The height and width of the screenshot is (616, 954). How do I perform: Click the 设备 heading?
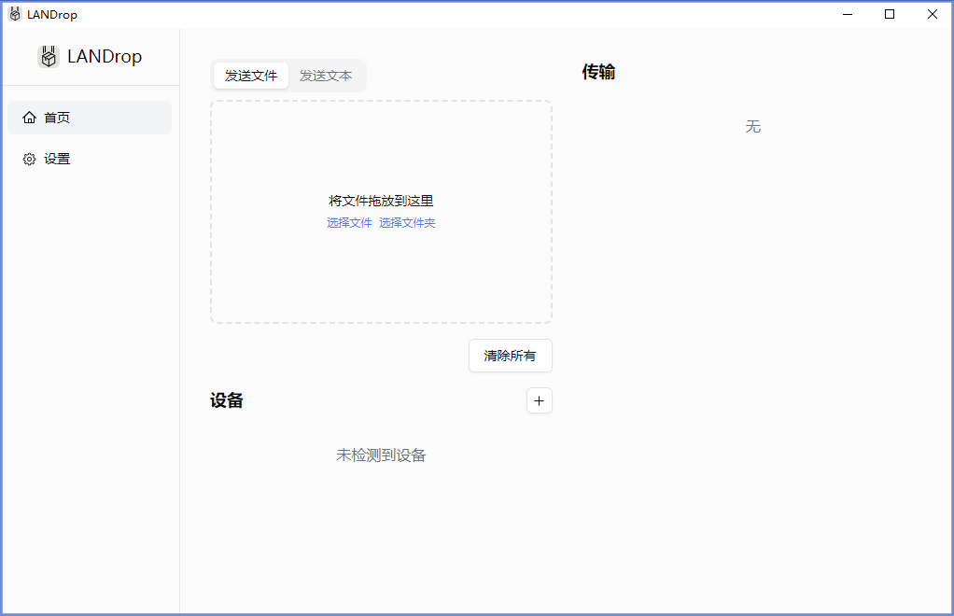coord(226,400)
